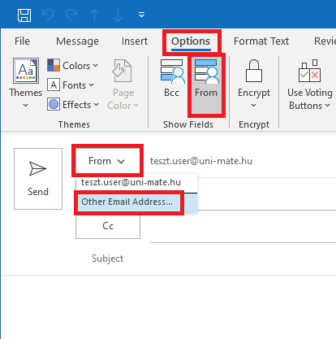Screen dimensions: 336x339
Task: Click the Cc recipients button
Action: [108, 226]
